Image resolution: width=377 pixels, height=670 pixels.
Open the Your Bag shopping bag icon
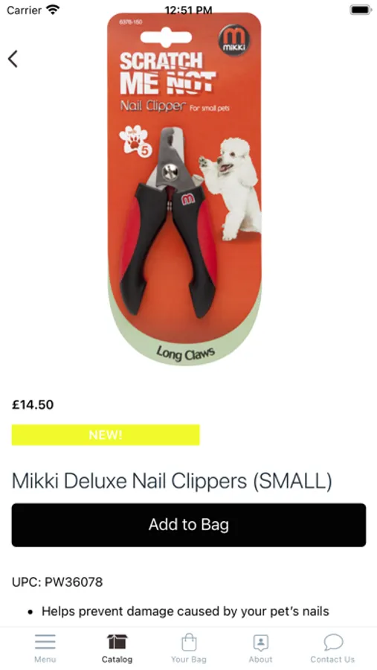(x=189, y=642)
